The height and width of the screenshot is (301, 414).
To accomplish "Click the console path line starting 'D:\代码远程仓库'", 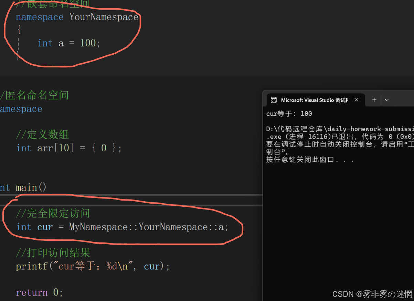I will (340, 129).
